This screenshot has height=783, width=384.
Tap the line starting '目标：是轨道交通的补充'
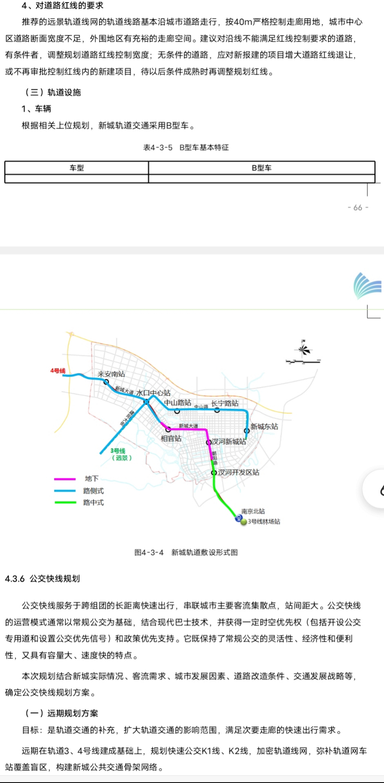[183, 730]
